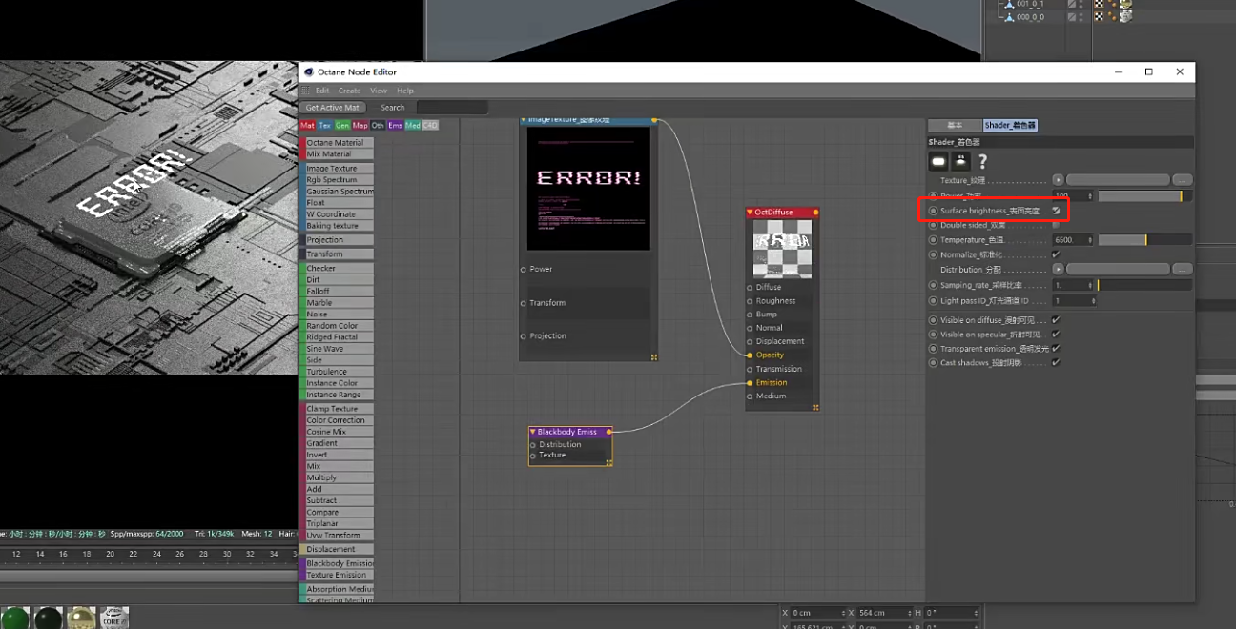Enable the Double sided checkbox
Screen dimensions: 1236x629
pos(1056,226)
